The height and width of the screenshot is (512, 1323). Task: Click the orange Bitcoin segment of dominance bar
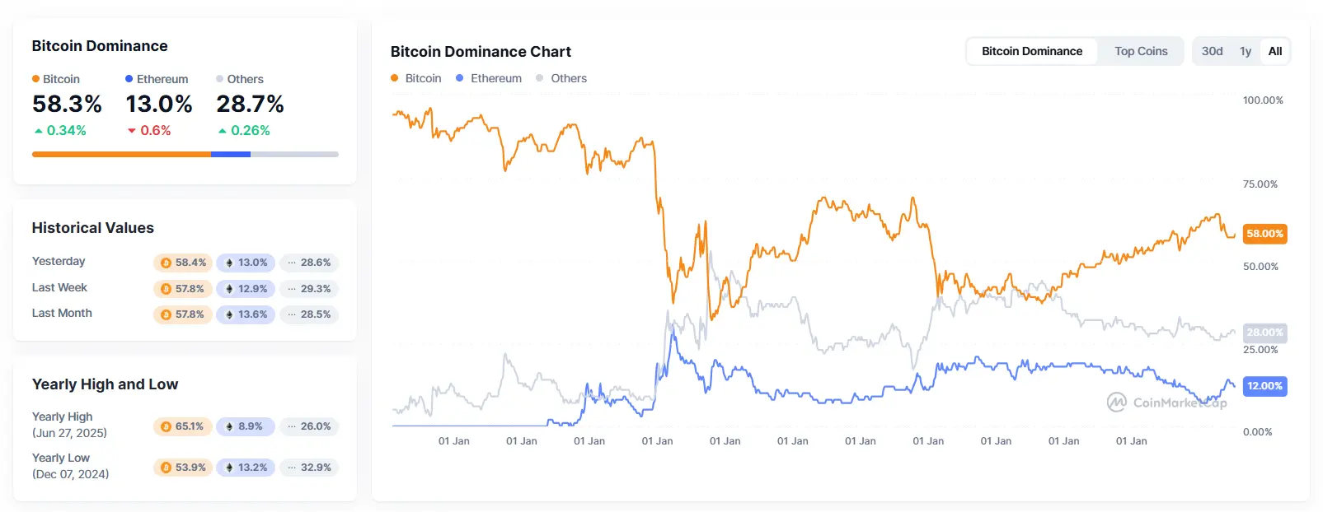click(x=121, y=154)
